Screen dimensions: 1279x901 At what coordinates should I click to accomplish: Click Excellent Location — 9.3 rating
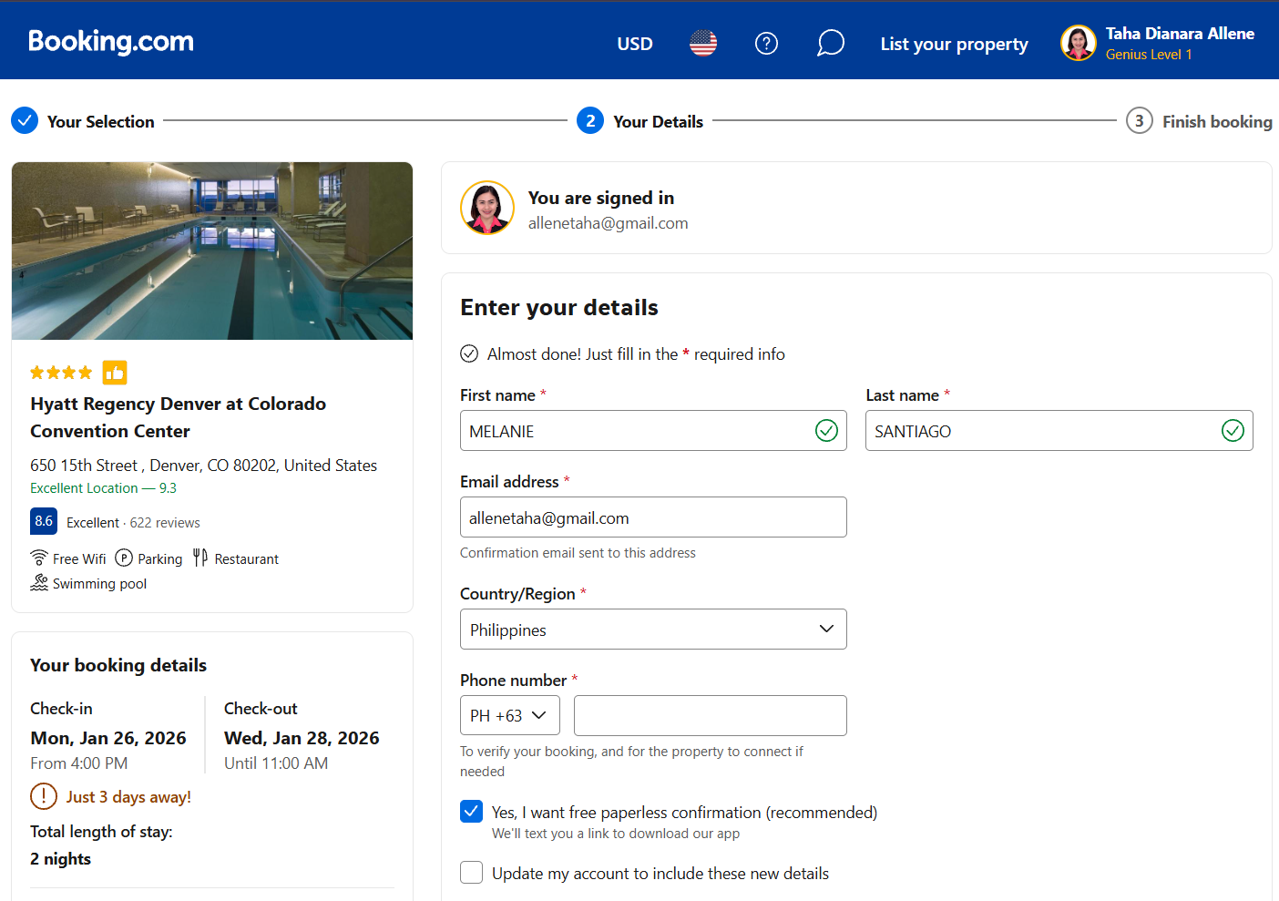click(x=103, y=488)
